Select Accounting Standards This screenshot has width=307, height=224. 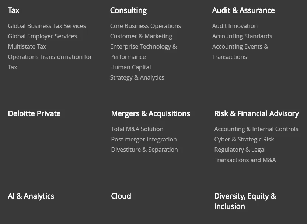(242, 36)
